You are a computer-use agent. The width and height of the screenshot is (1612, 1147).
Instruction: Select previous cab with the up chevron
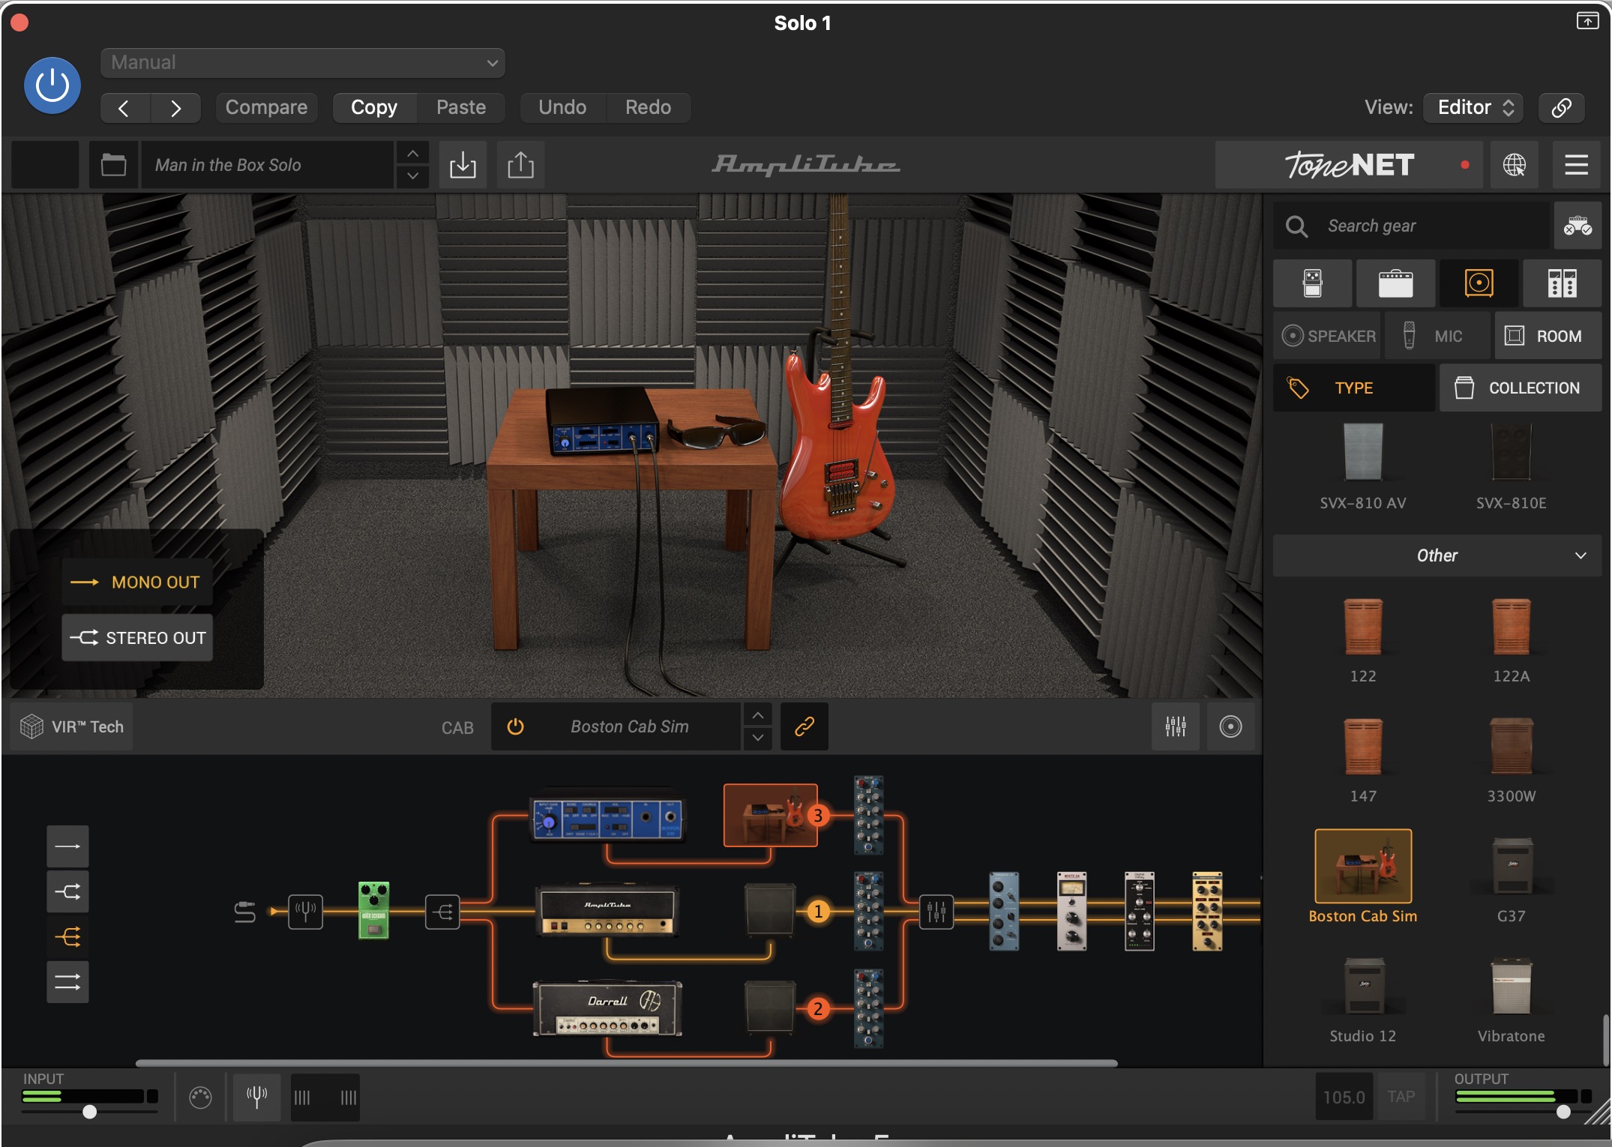coord(758,715)
